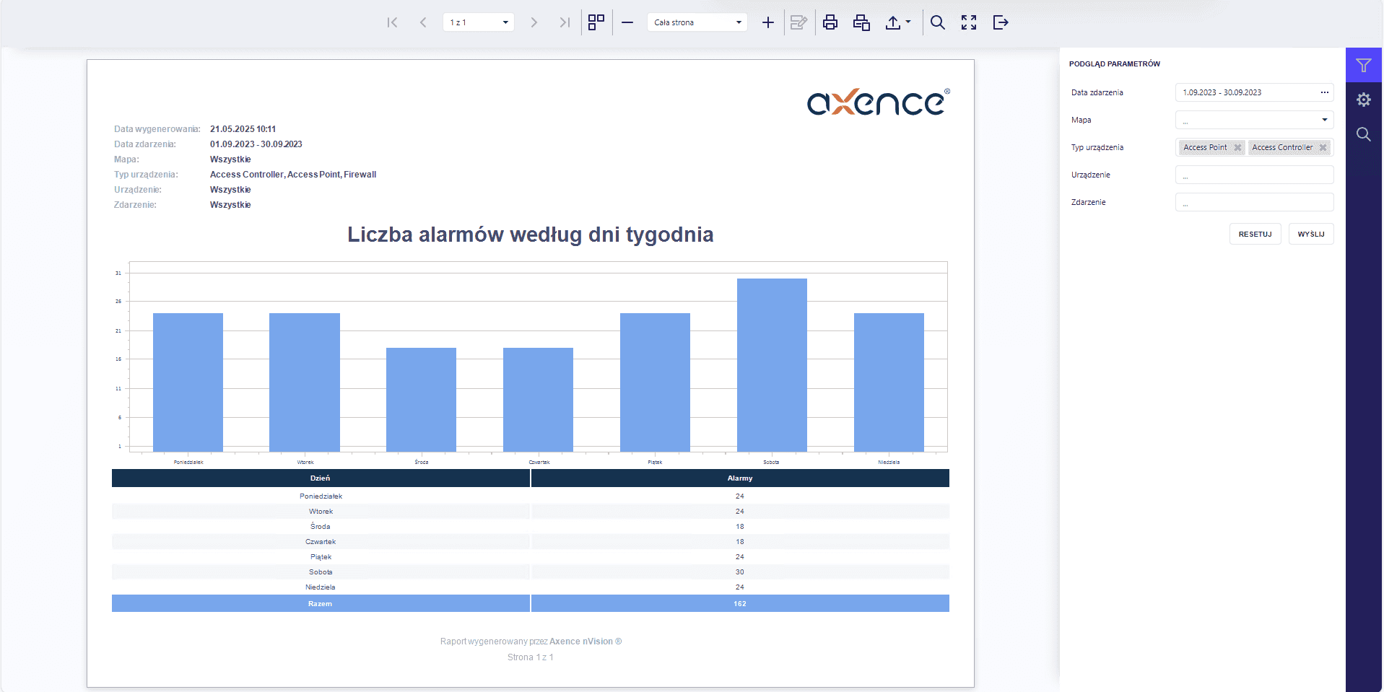Open the page number dropdown

[x=478, y=22]
